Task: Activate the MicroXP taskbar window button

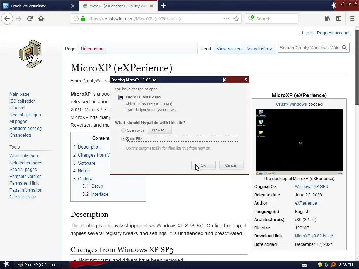Action: (42, 265)
